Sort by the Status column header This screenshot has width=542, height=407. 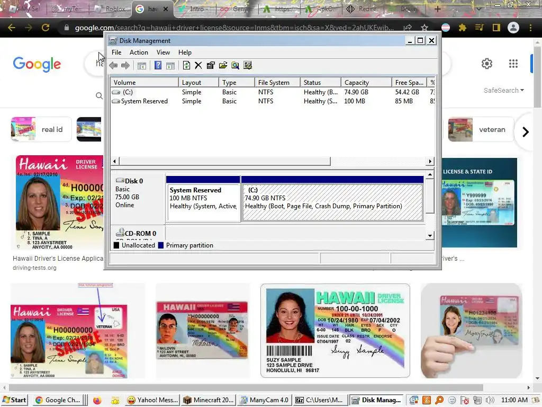321,82
